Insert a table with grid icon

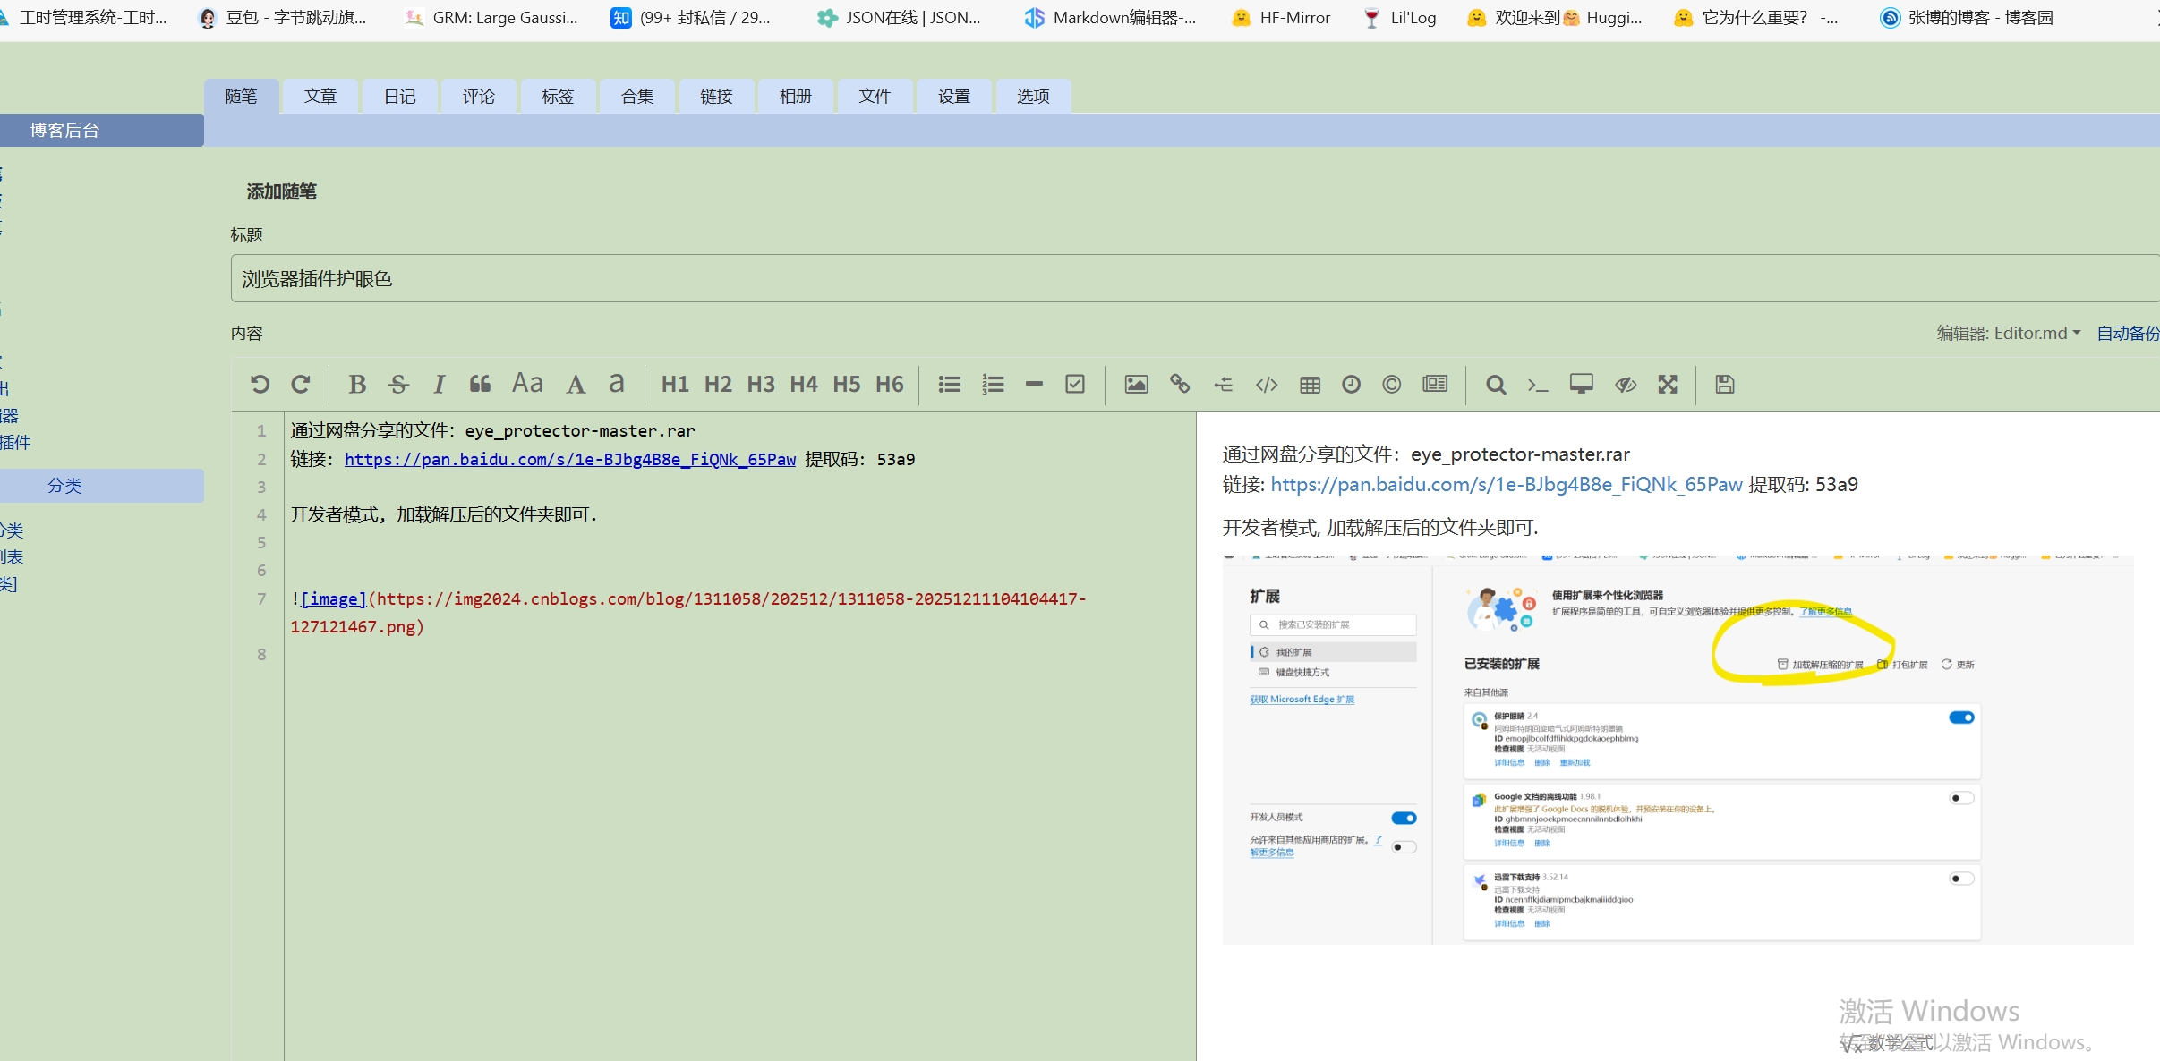pyautogui.click(x=1310, y=385)
